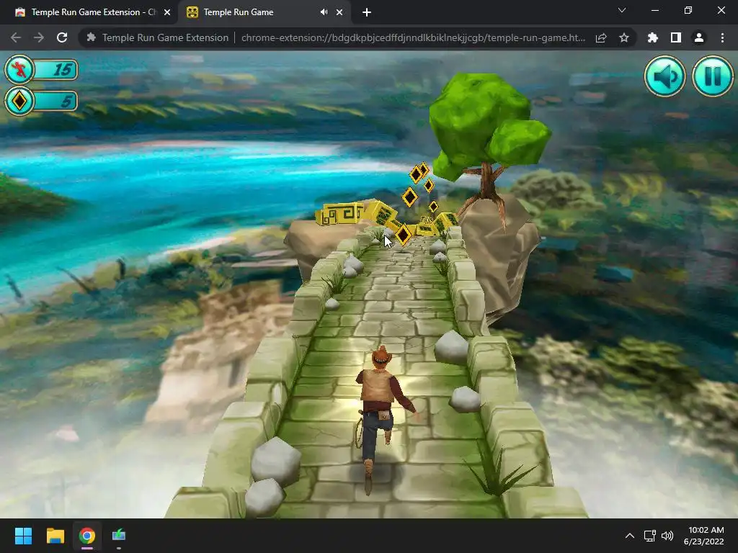The width and height of the screenshot is (738, 553).
Task: Open network settings tray icon
Action: [650, 536]
